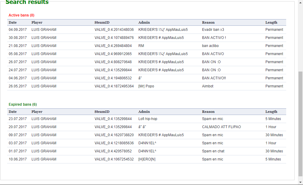Click the 'BAN ACTIVO !' reason

(x=214, y=38)
